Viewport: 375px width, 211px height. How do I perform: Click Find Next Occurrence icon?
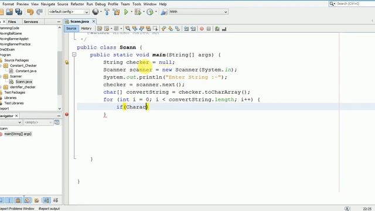point(142,29)
